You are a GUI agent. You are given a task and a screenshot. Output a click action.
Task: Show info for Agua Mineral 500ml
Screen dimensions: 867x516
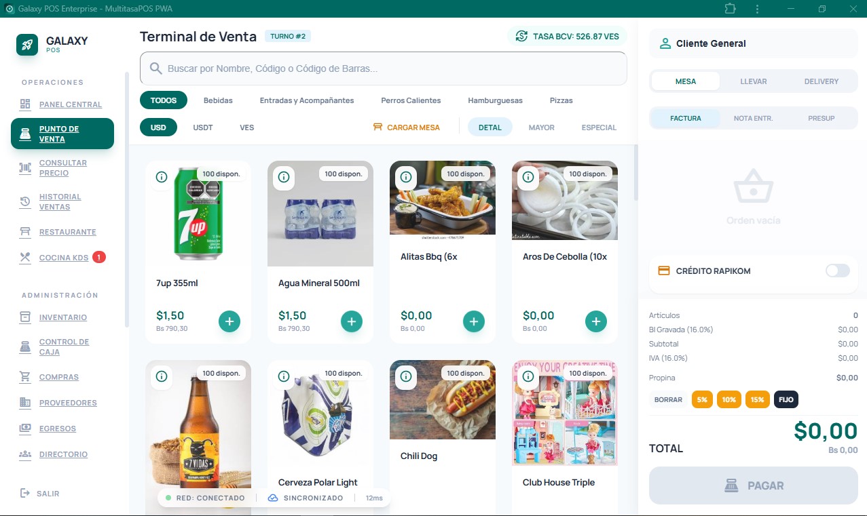(x=284, y=177)
